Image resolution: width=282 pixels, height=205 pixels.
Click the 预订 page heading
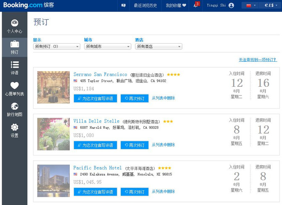coord(41,22)
